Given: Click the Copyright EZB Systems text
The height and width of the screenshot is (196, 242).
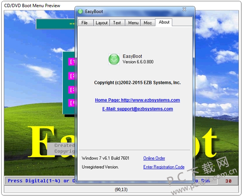Looking at the screenshot, I should click(138, 83).
